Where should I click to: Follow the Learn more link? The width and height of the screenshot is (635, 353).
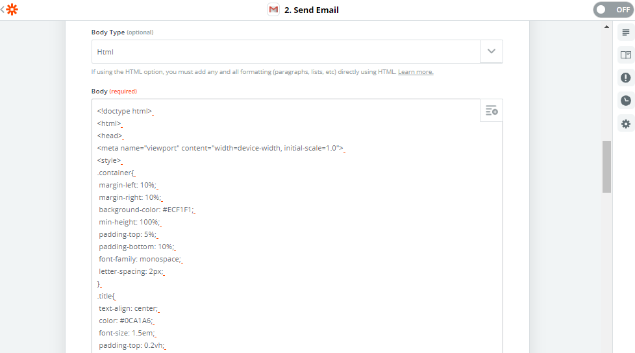coord(416,72)
